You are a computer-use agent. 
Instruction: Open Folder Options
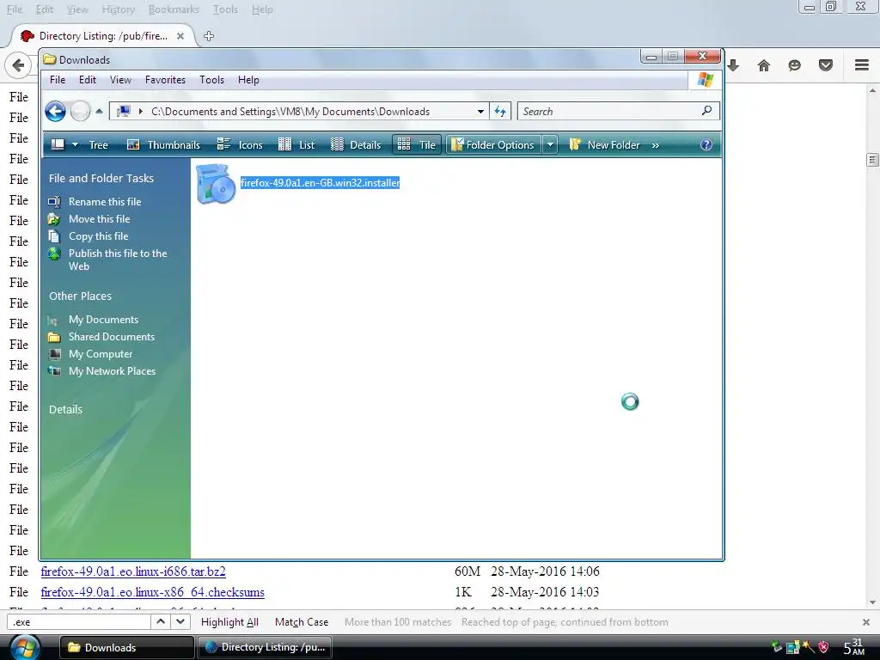[494, 144]
